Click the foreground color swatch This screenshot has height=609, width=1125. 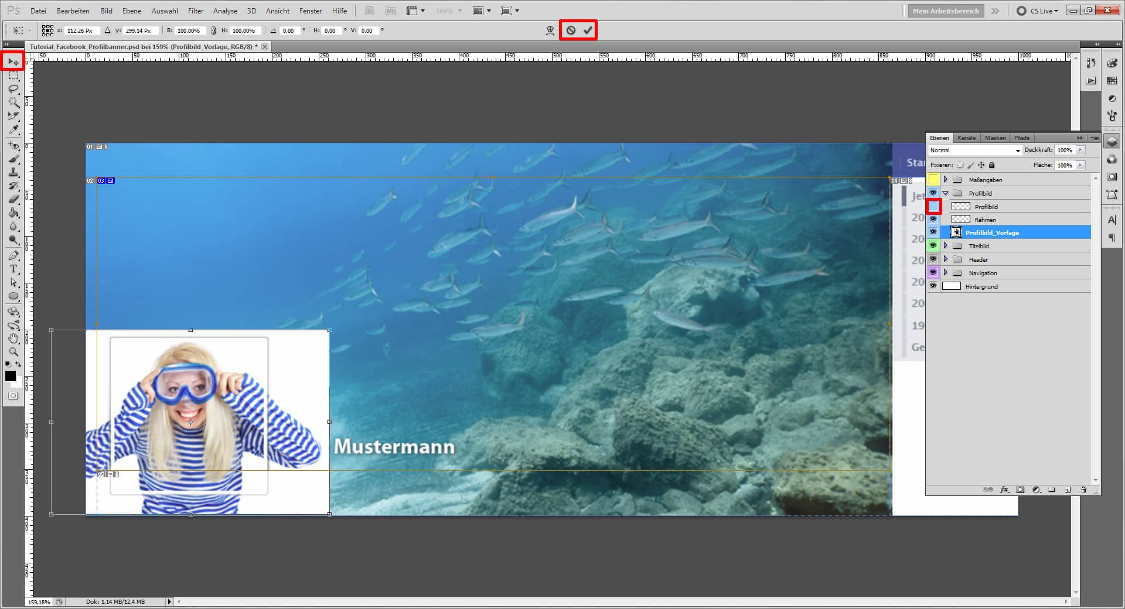9,377
